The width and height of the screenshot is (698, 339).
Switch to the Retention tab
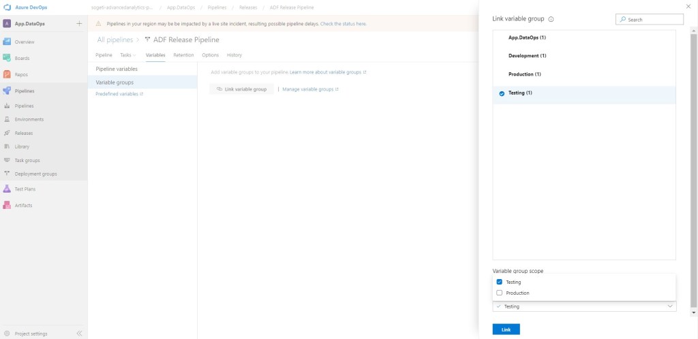point(183,54)
